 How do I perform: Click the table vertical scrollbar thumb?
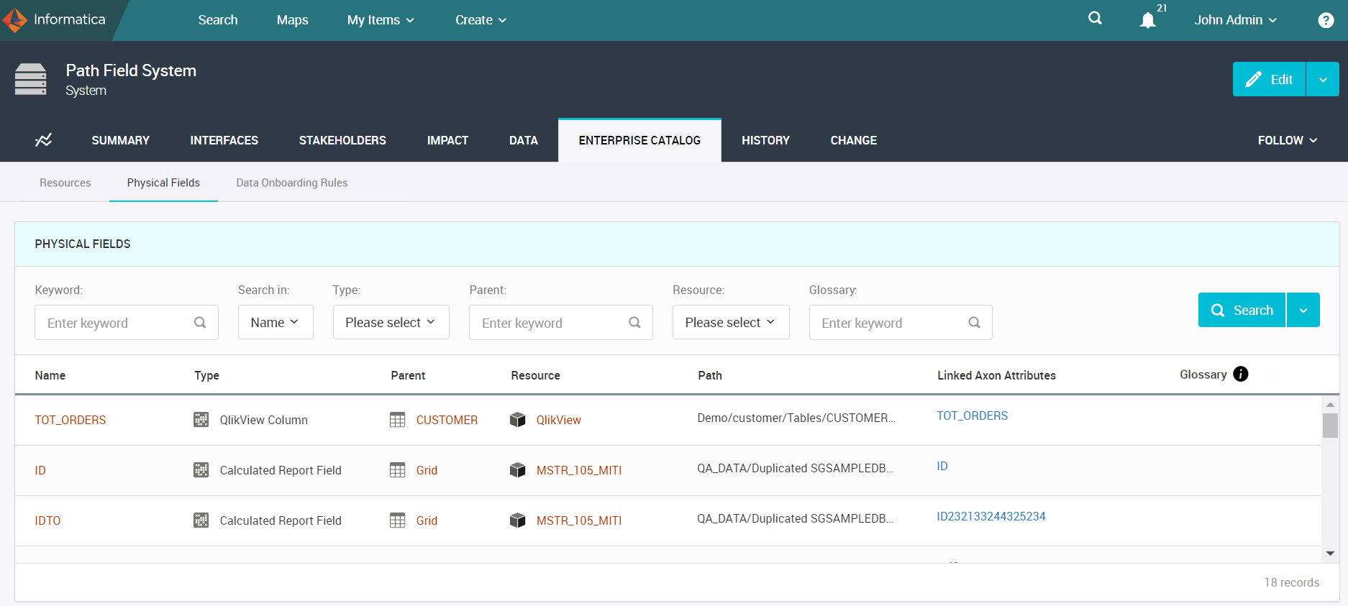[x=1330, y=425]
